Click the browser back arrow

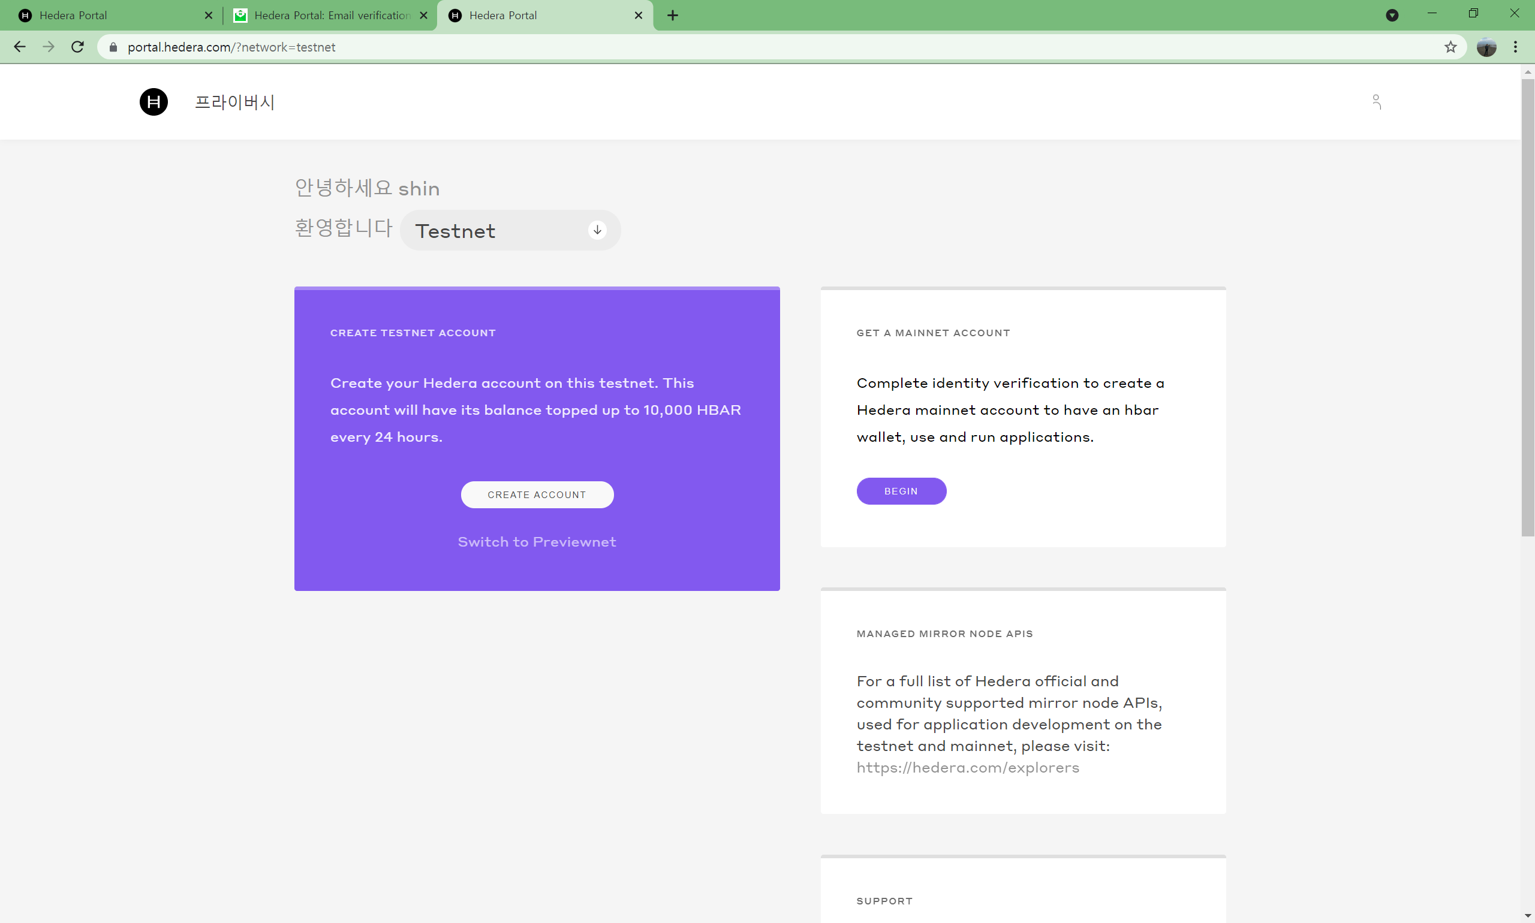pos(20,47)
